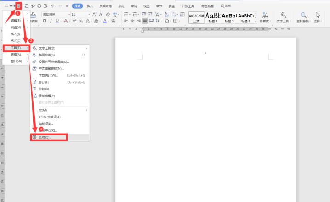The image size is (330, 202).
Task: Toggle Underline formatting button
Action: point(57,21)
